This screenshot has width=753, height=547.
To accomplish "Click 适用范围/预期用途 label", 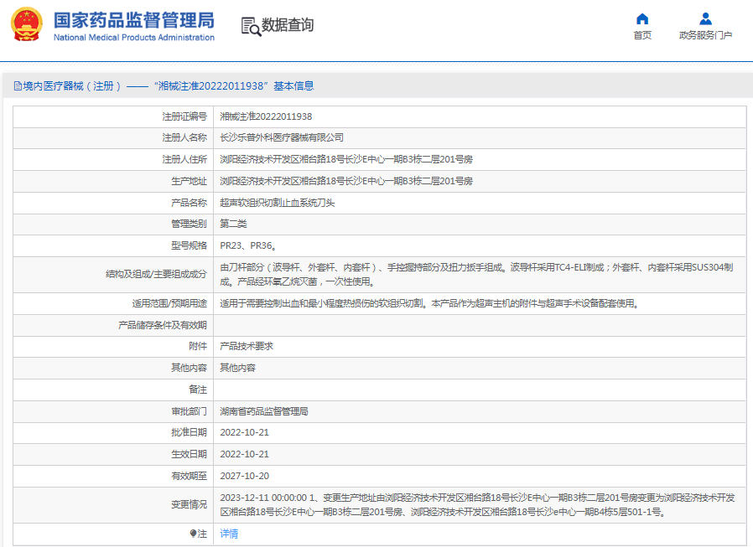I will 169,303.
